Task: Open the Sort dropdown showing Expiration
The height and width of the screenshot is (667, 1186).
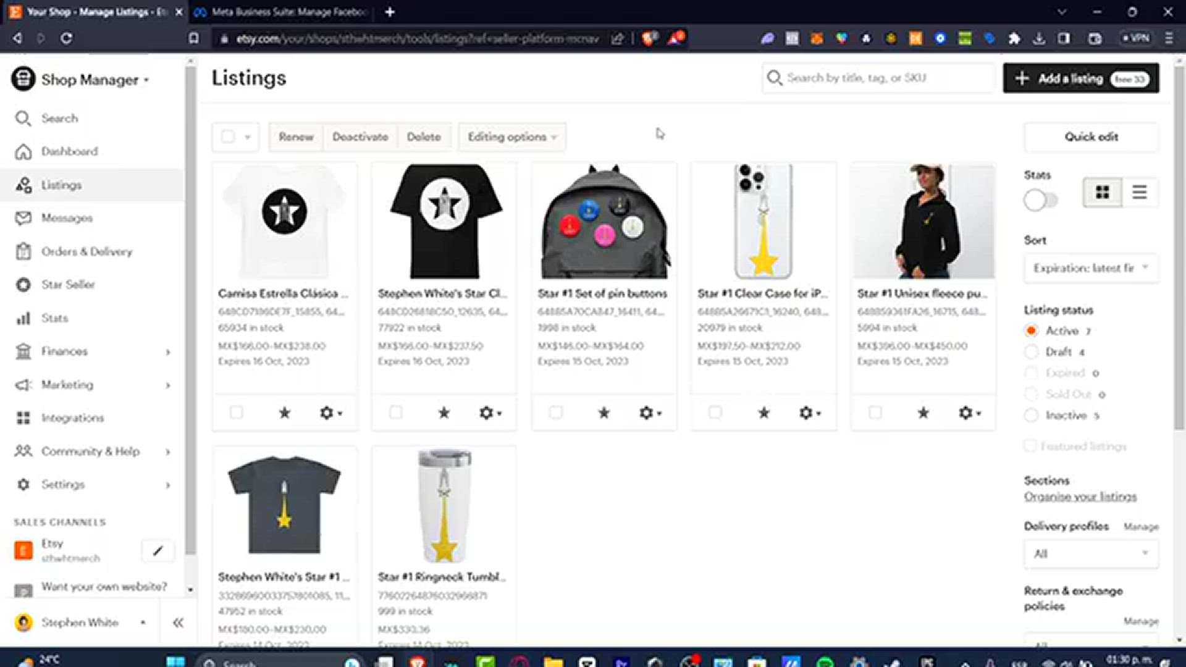Action: coord(1091,268)
